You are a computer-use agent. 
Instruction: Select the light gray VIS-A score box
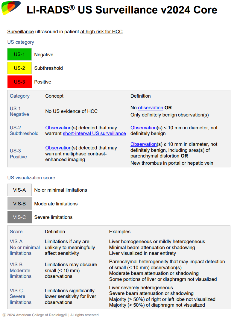[x=19, y=190]
